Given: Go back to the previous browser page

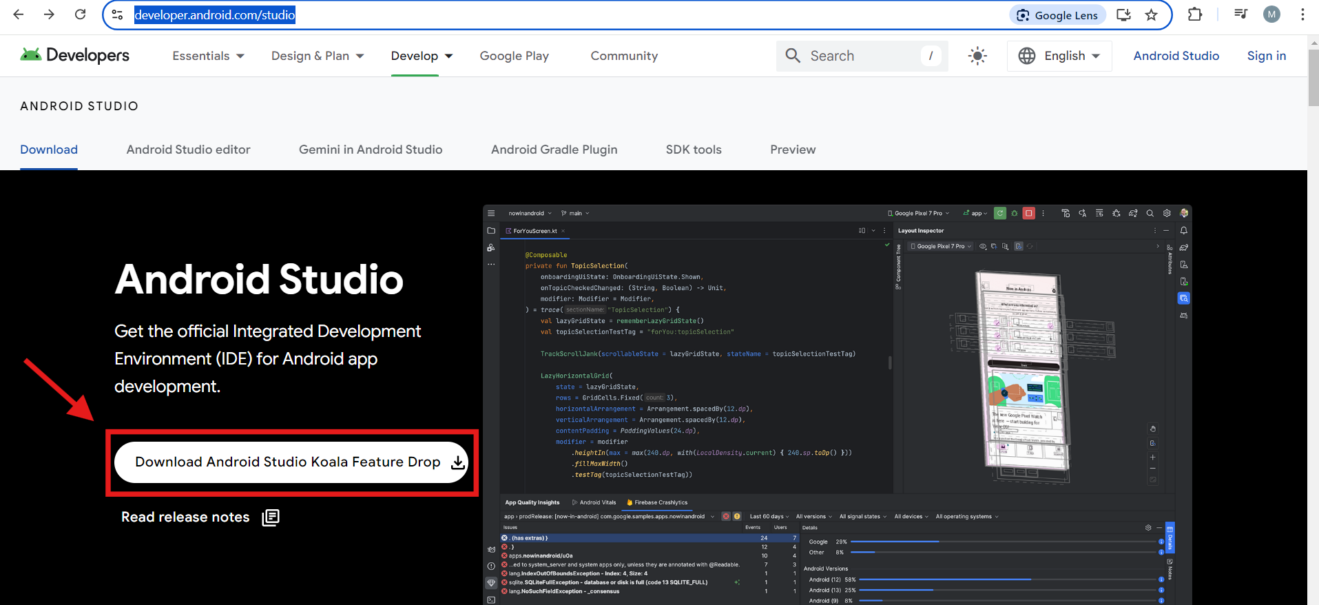Looking at the screenshot, I should tap(19, 14).
